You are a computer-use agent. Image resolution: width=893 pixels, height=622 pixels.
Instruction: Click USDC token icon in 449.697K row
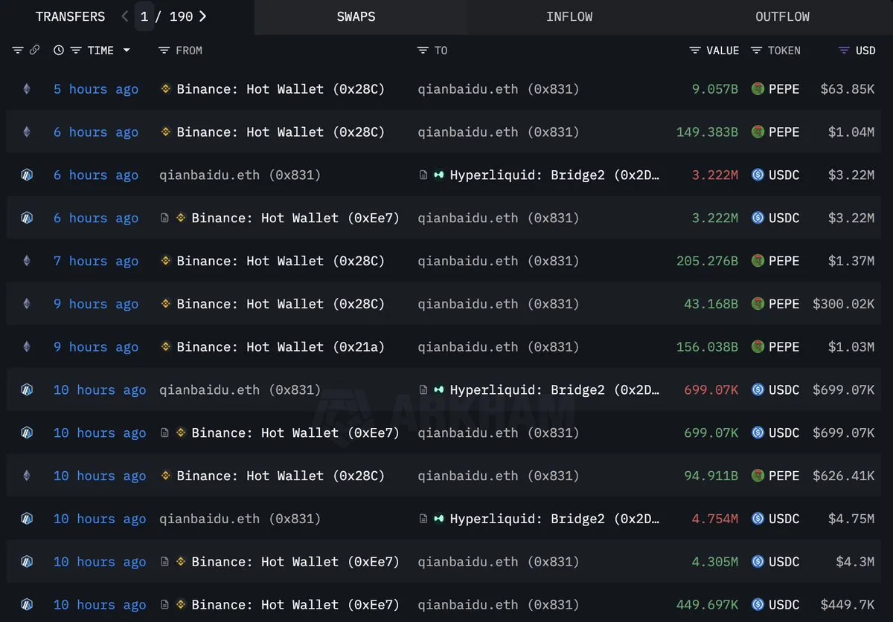758,605
